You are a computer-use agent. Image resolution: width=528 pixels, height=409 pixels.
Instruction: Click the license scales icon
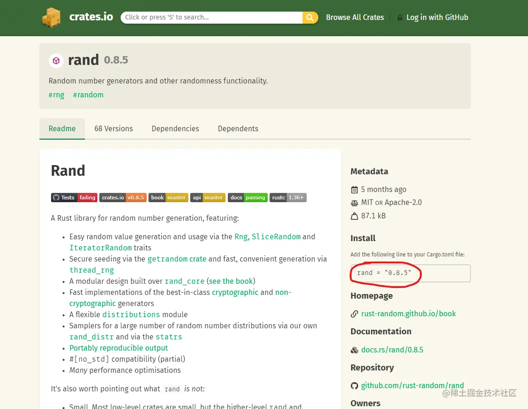[x=354, y=203]
